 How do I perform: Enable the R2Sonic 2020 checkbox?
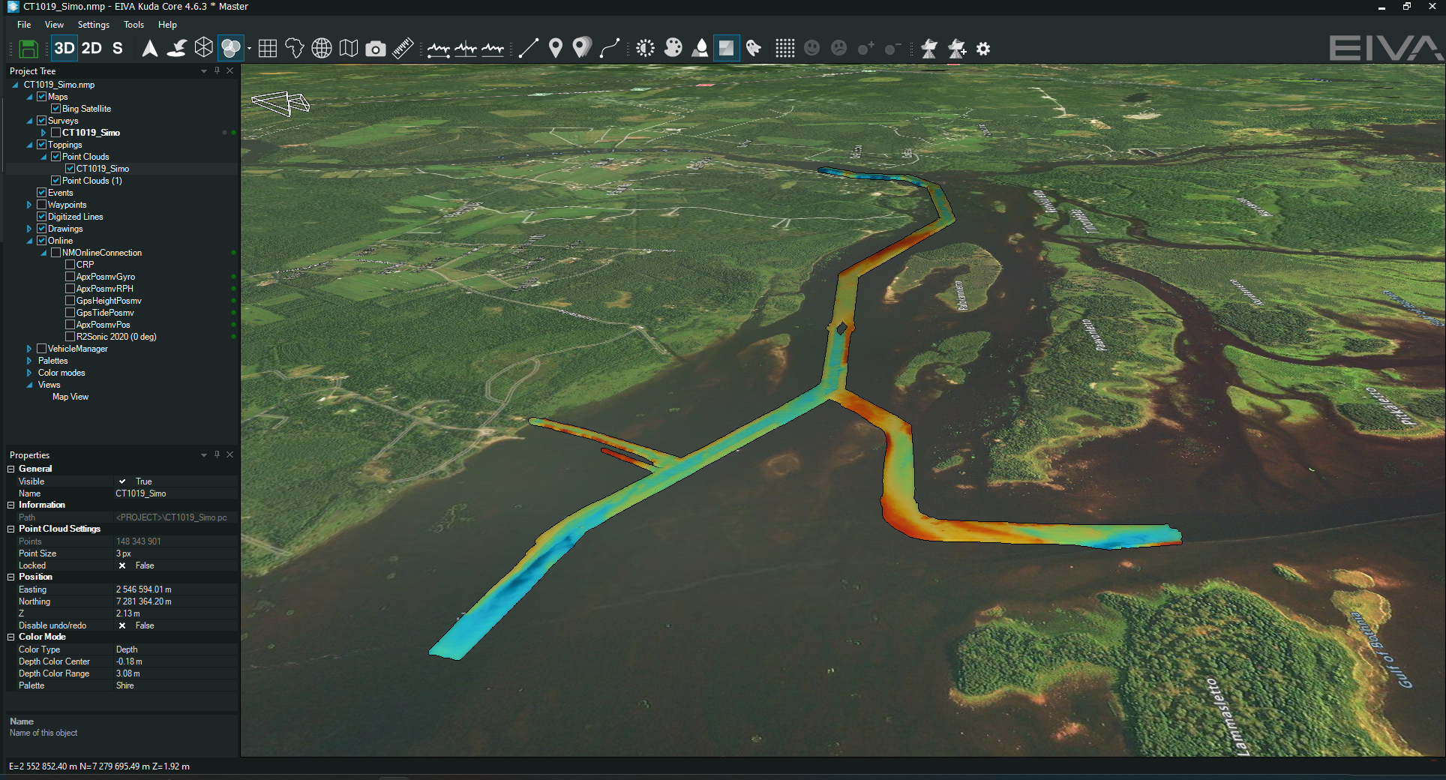click(70, 337)
